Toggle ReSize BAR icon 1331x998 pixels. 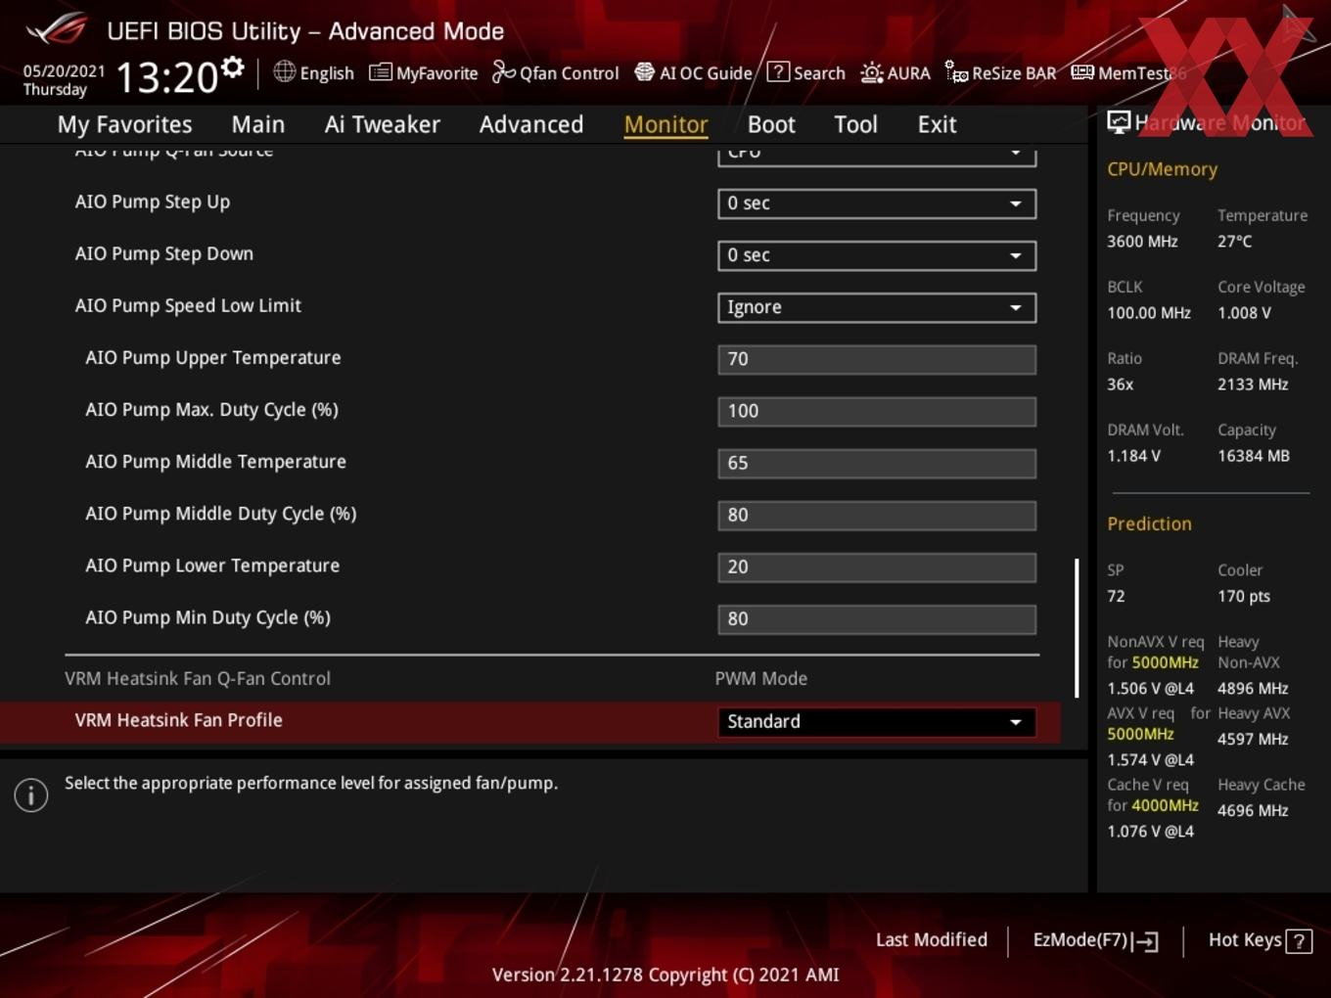[x=956, y=72]
